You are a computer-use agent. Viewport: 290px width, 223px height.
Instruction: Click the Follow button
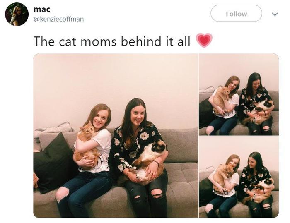pos(236,14)
